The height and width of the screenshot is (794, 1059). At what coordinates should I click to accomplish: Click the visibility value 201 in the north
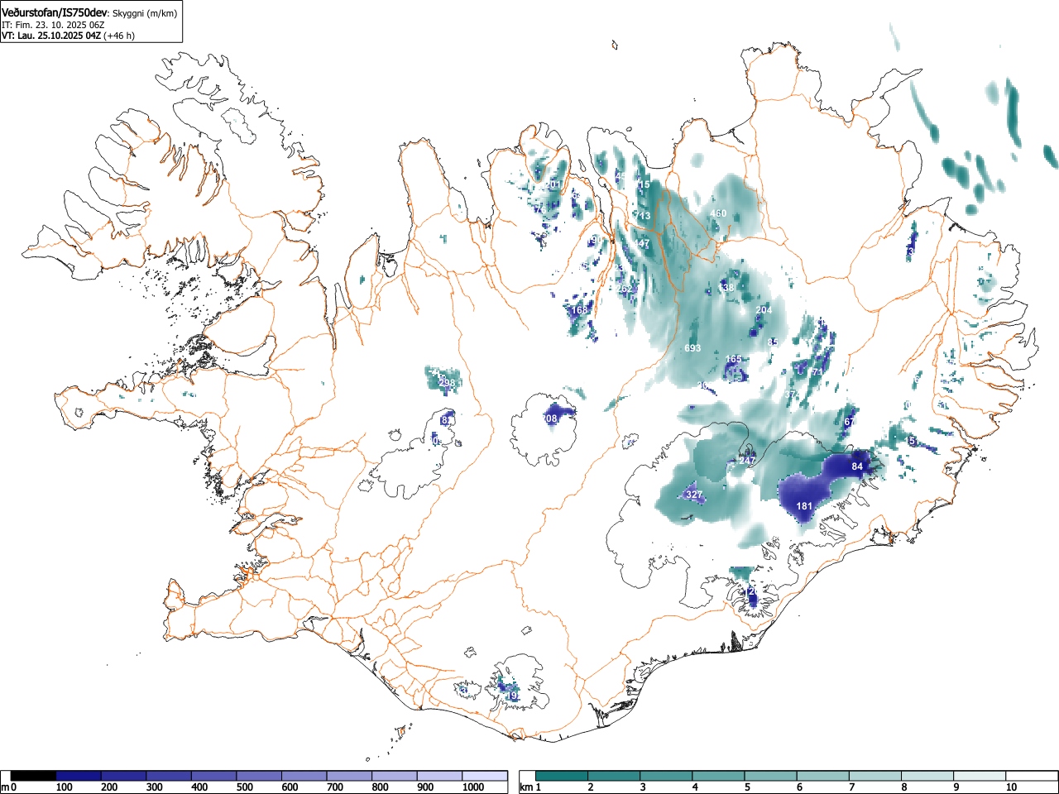tap(553, 184)
